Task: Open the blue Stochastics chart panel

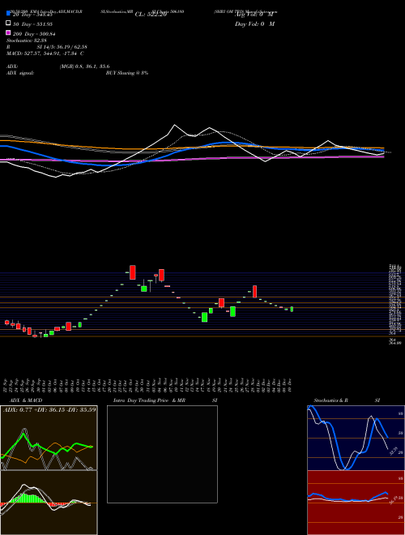Action: click(356, 438)
